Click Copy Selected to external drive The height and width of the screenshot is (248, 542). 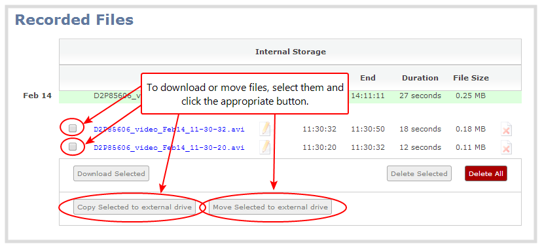click(134, 207)
